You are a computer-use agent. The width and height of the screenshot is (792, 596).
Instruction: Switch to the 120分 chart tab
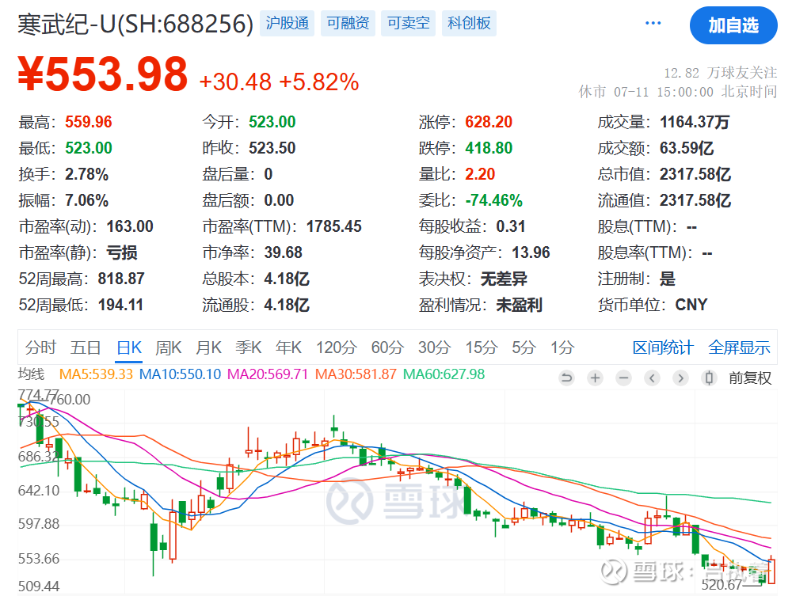(337, 347)
